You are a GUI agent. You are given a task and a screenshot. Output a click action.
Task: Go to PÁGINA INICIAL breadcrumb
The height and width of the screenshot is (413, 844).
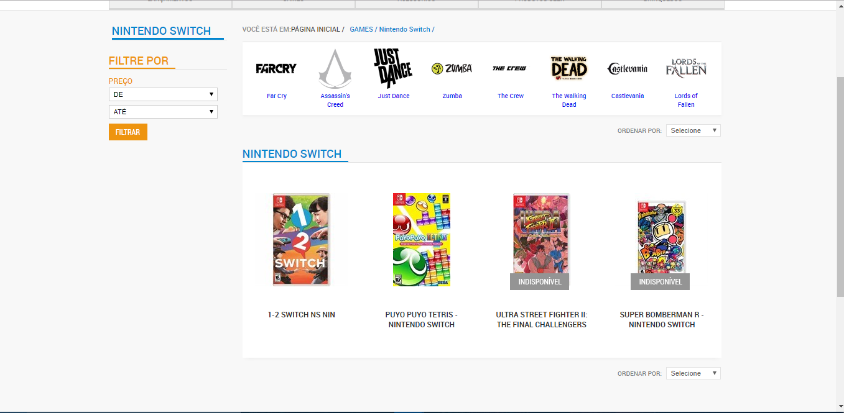[x=315, y=29]
